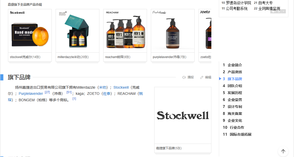Open hot search item 全网舆情监测

269,8
